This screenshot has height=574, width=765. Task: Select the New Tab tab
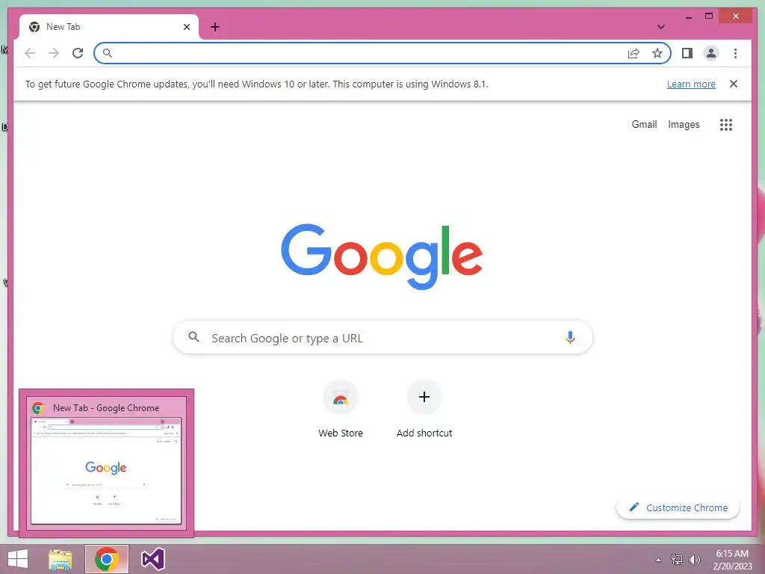(x=109, y=27)
